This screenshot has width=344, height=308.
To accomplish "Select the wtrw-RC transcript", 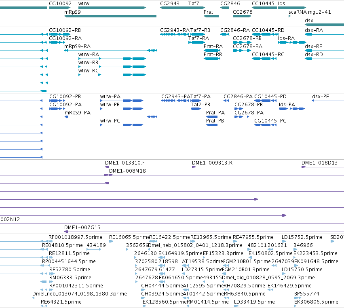I will (112, 75).
